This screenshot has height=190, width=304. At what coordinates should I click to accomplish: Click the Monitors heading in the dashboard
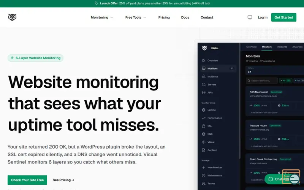(x=253, y=56)
